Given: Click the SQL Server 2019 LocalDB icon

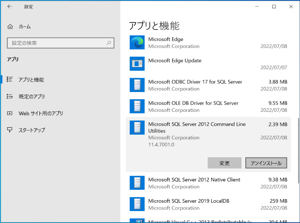Looking at the screenshot, I should (137, 204).
